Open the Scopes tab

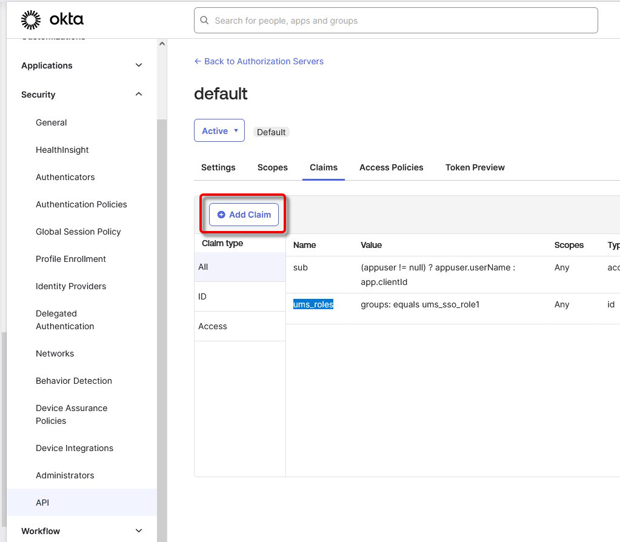click(272, 167)
